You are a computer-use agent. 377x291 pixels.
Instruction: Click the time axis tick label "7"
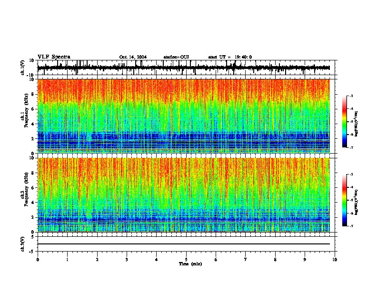click(246, 260)
